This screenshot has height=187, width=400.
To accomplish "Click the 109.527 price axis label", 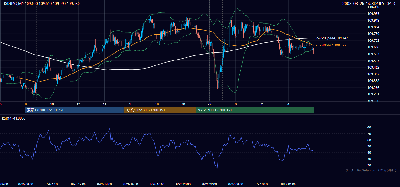I will (x=373, y=61).
